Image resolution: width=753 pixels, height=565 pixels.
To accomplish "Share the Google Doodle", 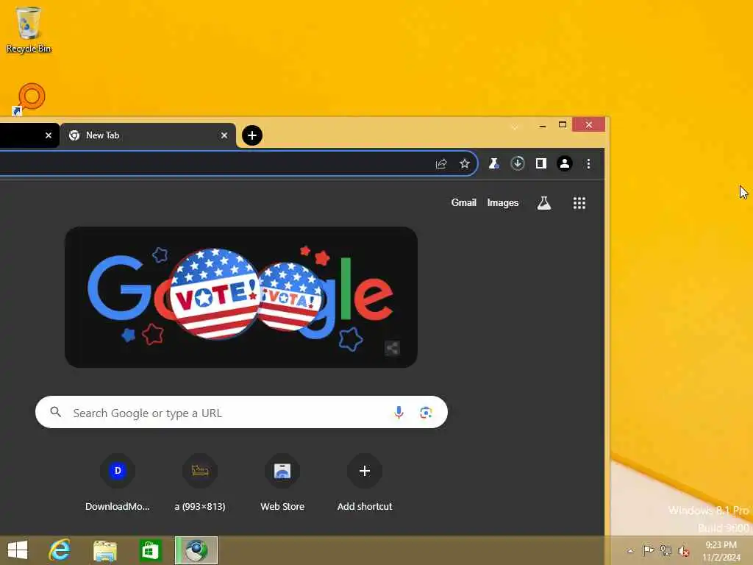I will coord(393,348).
